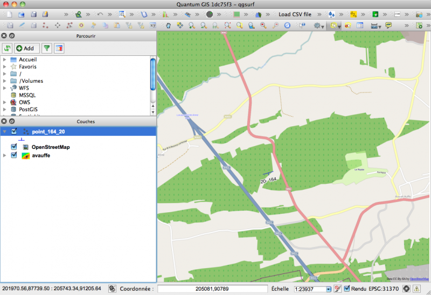Toggle visibility of point_164_20 layer
Screen dimensions: 431x295
coord(15,131)
